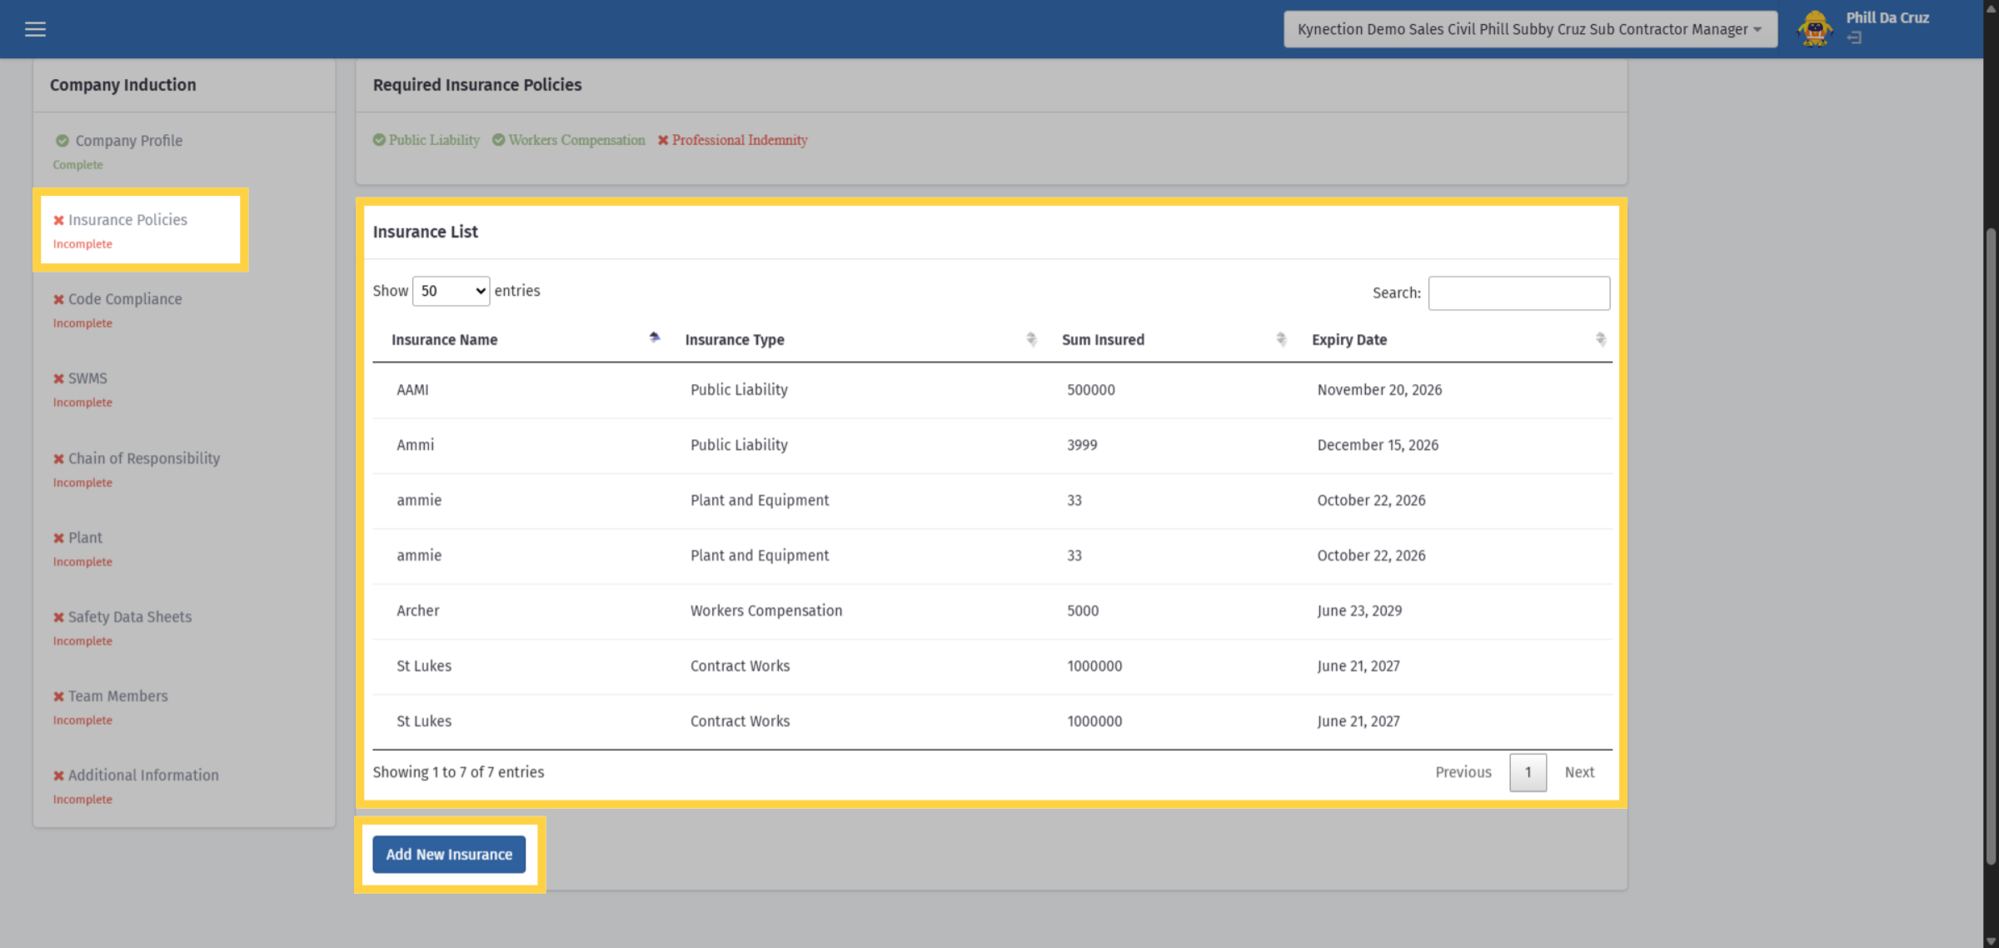Click page 1 pagination button

pos(1528,772)
